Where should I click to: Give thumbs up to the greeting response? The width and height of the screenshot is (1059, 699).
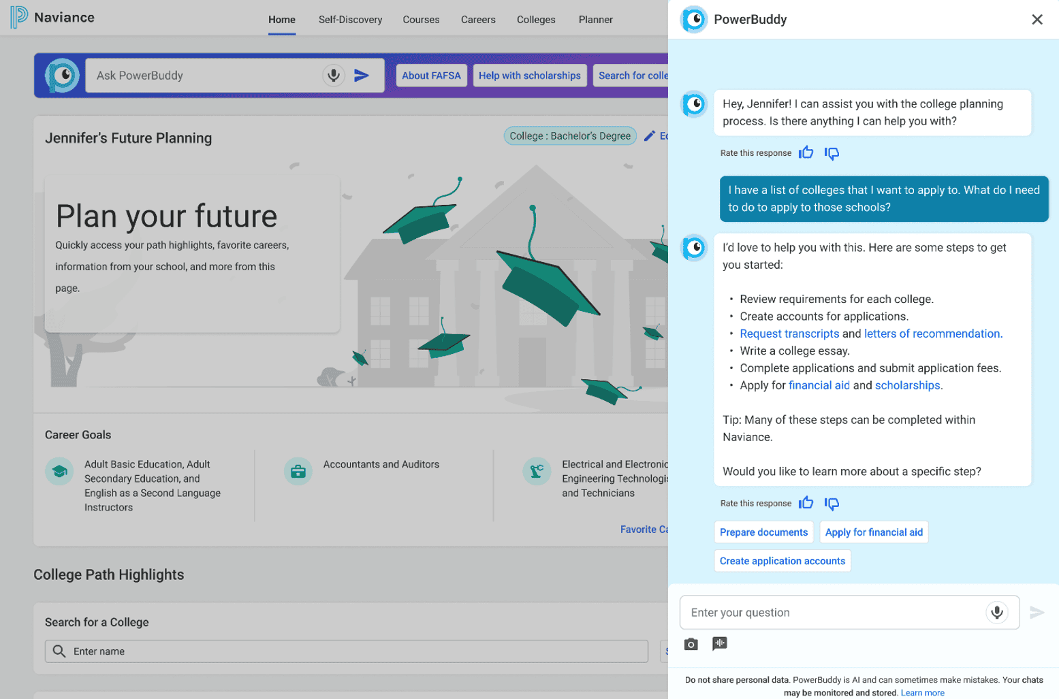[806, 152]
